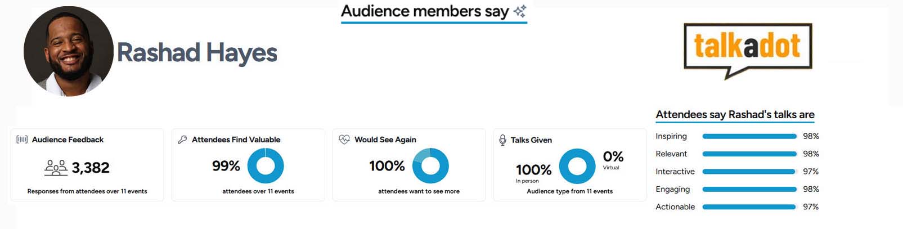This screenshot has height=229, width=903.
Task: Click the talkadot logo
Action: point(747,50)
